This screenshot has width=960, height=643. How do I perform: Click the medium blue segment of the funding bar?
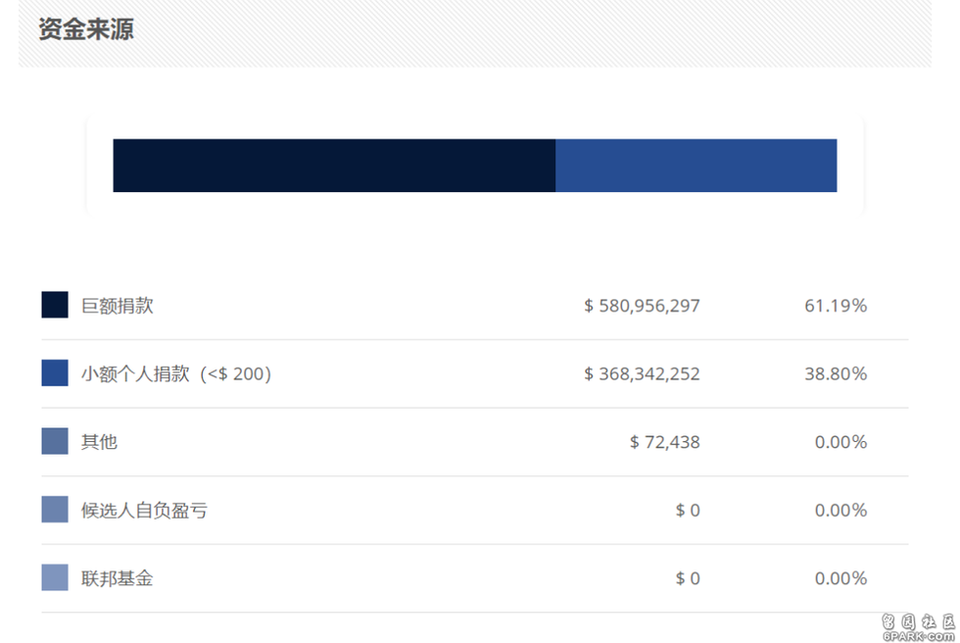696,166
